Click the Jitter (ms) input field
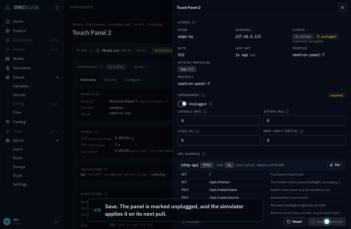 (304, 121)
